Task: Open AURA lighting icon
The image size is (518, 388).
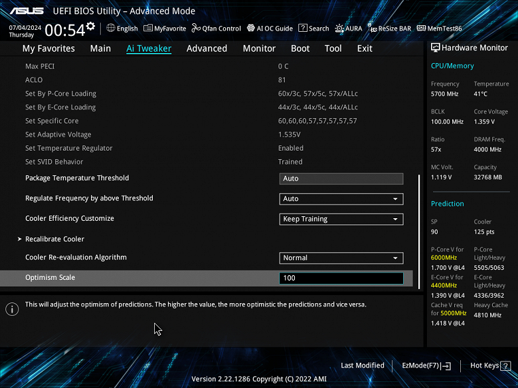Action: [x=339, y=29]
